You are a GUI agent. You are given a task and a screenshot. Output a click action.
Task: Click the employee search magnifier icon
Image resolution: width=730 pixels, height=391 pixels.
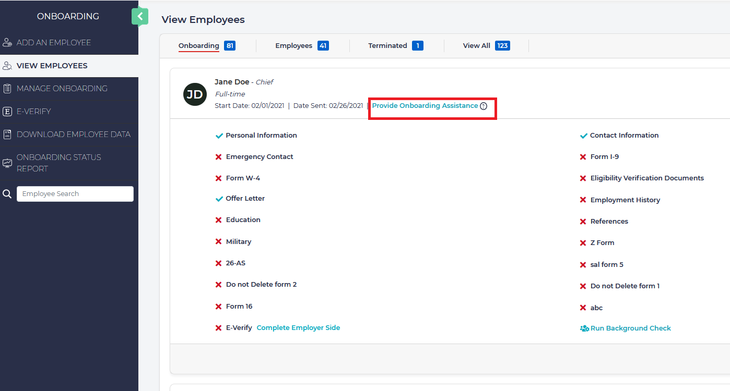[7, 194]
